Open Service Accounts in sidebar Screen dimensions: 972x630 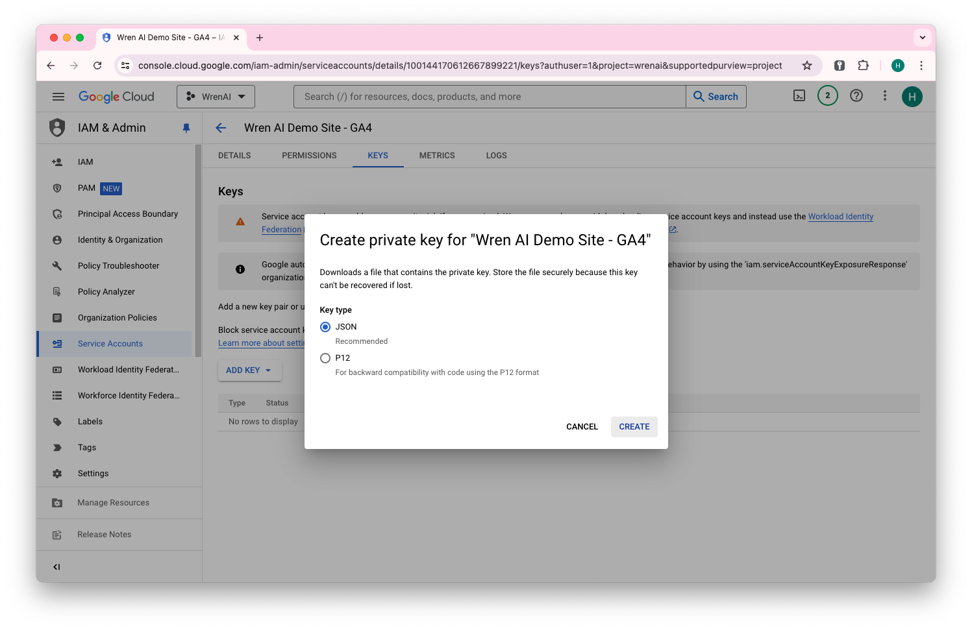[116, 344]
